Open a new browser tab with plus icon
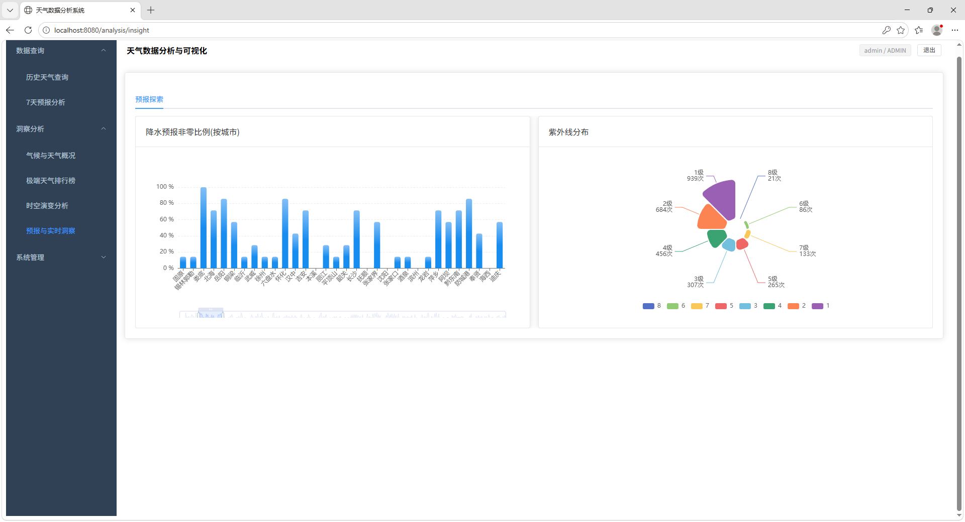 click(x=151, y=10)
